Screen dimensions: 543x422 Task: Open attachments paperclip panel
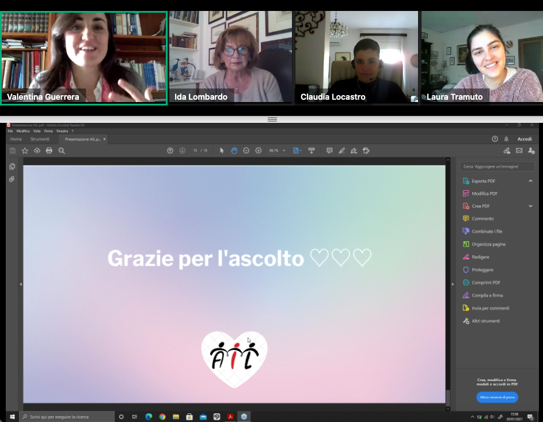click(12, 179)
